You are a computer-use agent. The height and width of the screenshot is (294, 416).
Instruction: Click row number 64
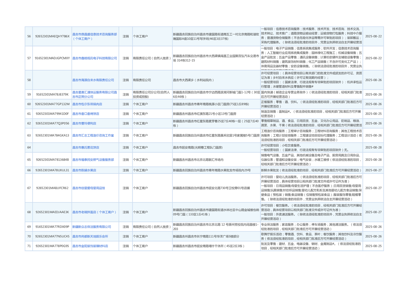click(29, 147)
